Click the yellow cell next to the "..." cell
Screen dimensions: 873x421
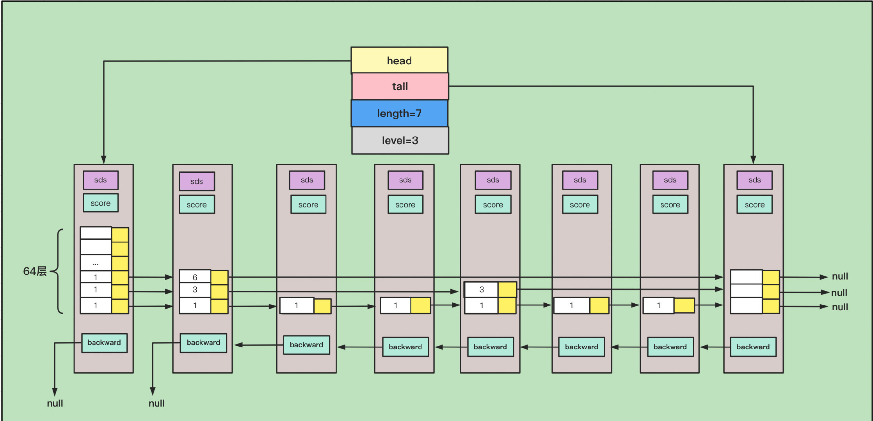[120, 264]
